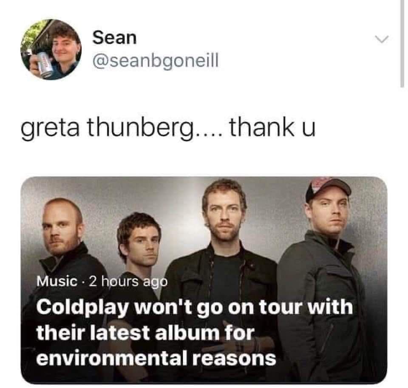Image resolution: width=408 pixels, height=388 pixels.
Task: Open Sean's circular profile avatar
Action: click(x=51, y=49)
